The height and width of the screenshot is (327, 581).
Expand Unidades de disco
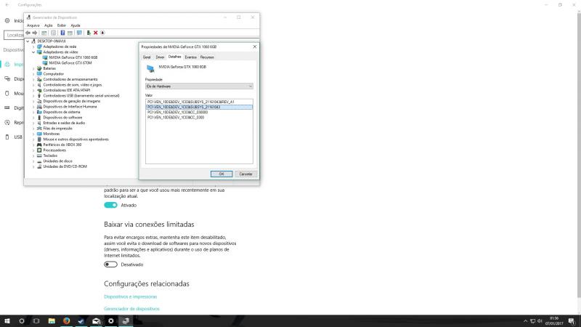(x=33, y=161)
